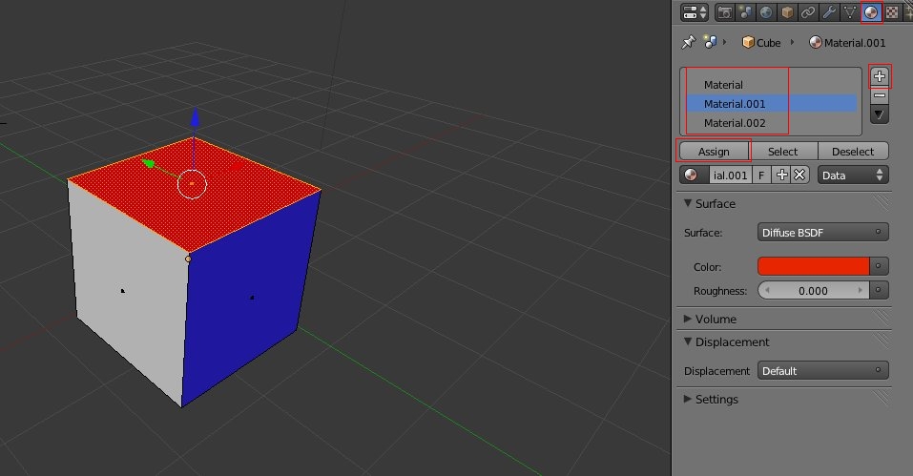This screenshot has height=476, width=913.
Task: Click the Deselect button
Action: click(x=853, y=152)
